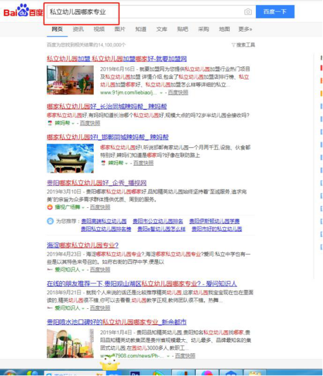
Task: Expand dropdown arrow next to 辣妈帮 under 长治 result
Action: [x=73, y=124]
